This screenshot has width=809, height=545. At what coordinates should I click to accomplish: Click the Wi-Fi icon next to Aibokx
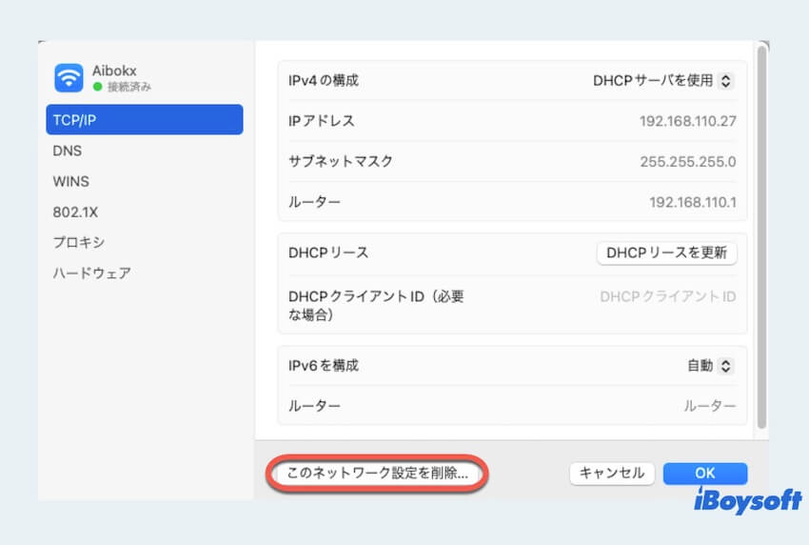tap(69, 77)
